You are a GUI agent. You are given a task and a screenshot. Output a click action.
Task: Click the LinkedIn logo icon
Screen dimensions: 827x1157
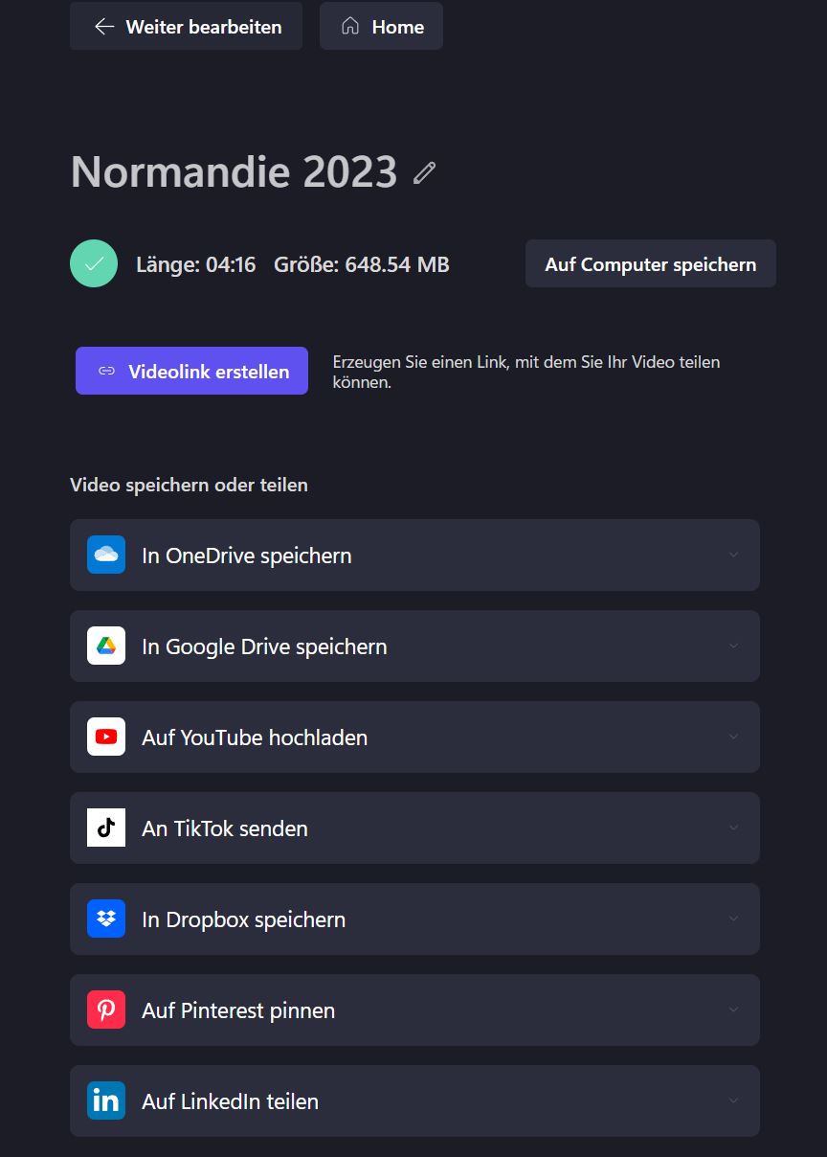[106, 1100]
